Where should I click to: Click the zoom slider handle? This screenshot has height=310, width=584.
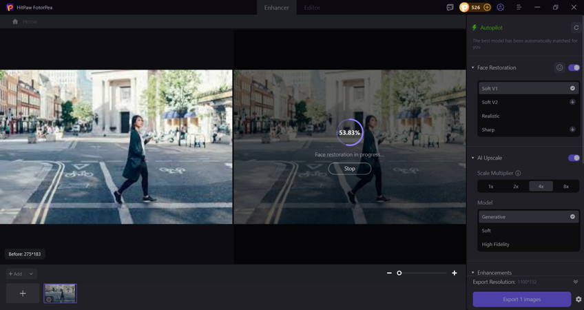tap(399, 273)
